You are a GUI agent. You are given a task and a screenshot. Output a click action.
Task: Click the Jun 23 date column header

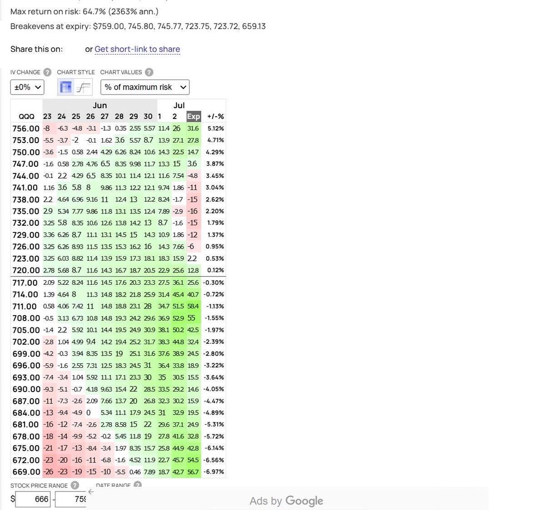(47, 117)
